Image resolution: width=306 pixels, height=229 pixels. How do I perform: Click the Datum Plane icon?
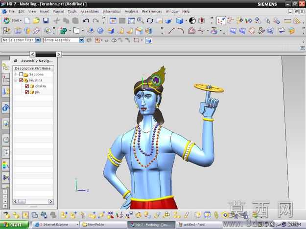point(76,31)
